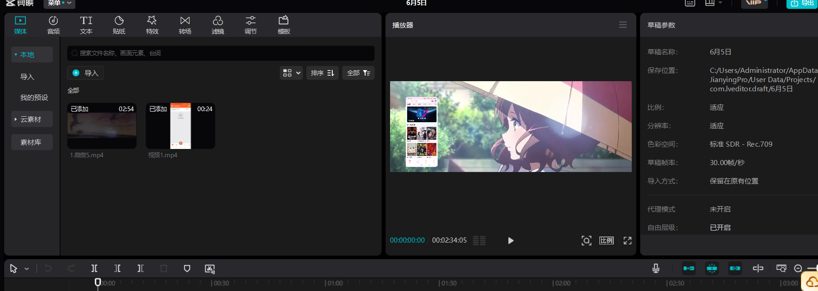Click the 1.微微5.mp4 file name

click(x=87, y=155)
